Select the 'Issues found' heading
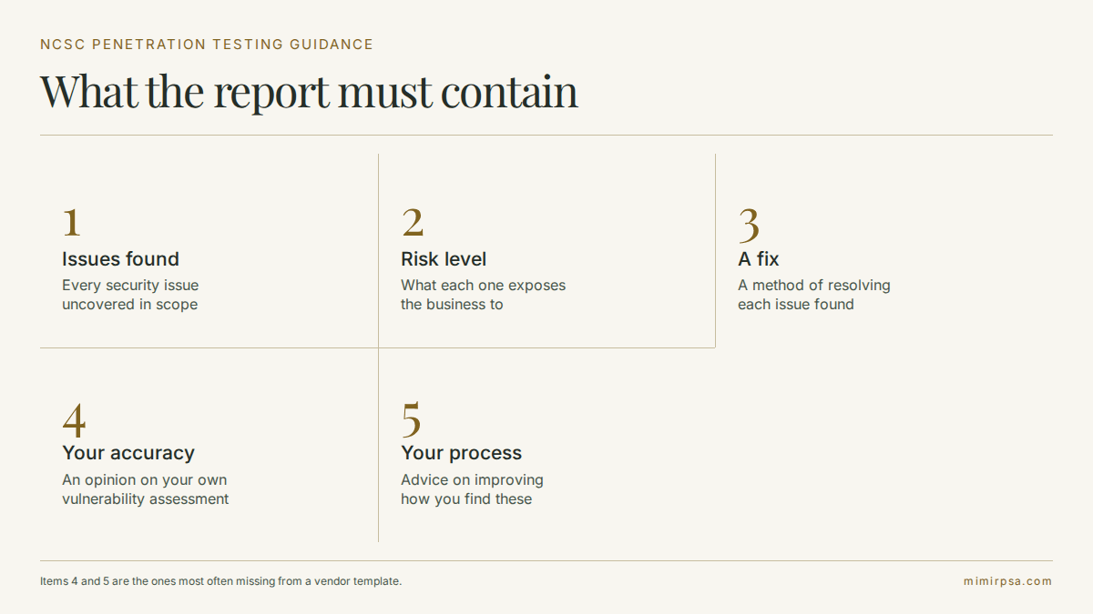 tap(120, 259)
